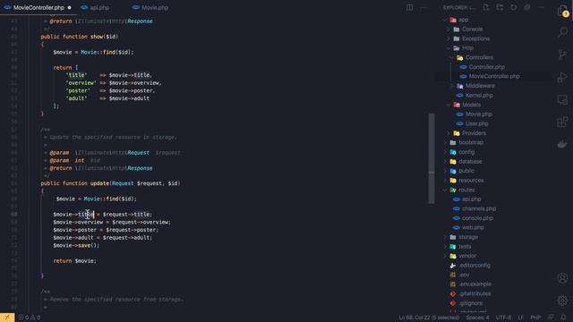Expand the bootstrap folder

click(x=471, y=142)
